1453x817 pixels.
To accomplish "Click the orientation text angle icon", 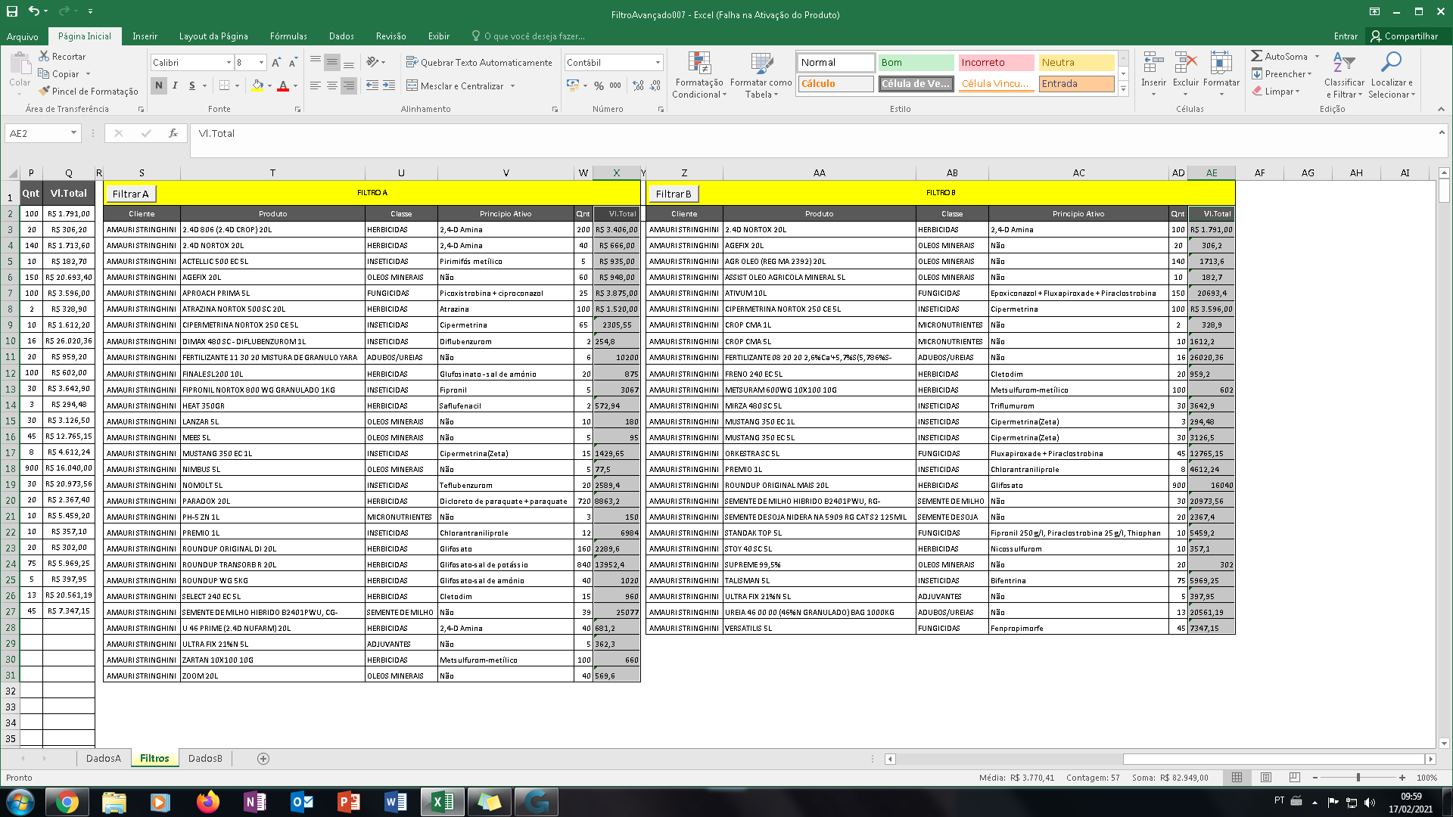I will [372, 62].
